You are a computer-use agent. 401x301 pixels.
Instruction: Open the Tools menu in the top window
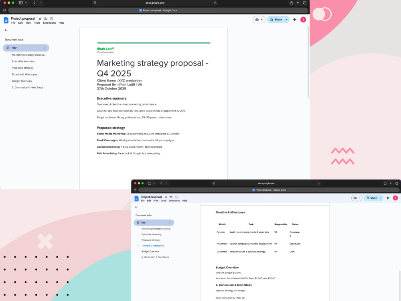pyautogui.click(x=37, y=23)
